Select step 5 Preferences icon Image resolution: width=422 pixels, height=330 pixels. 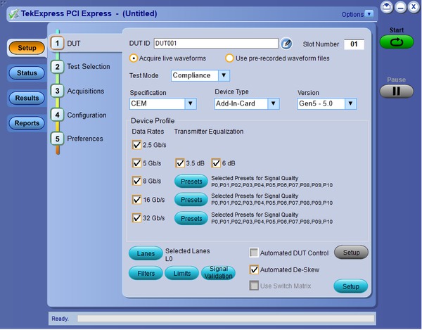tap(58, 139)
